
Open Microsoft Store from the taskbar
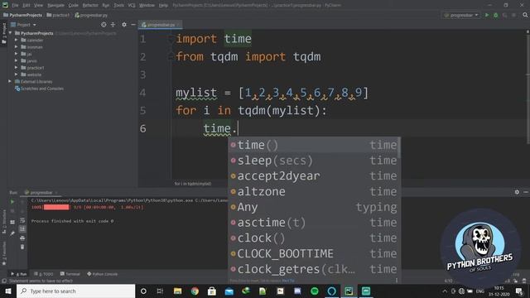212,291
